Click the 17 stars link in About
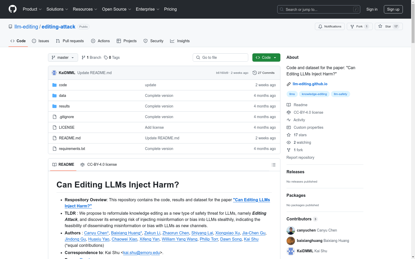 (x=300, y=135)
